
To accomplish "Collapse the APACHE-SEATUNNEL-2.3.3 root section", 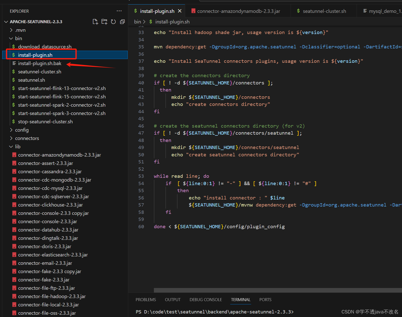I will point(6,22).
